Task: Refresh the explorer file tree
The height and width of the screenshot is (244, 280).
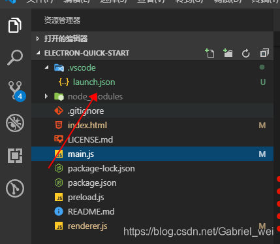Action: point(246,53)
